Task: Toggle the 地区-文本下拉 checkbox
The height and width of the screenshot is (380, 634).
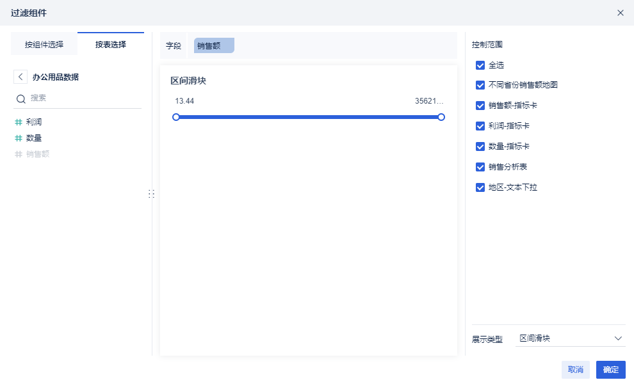Action: [x=480, y=187]
